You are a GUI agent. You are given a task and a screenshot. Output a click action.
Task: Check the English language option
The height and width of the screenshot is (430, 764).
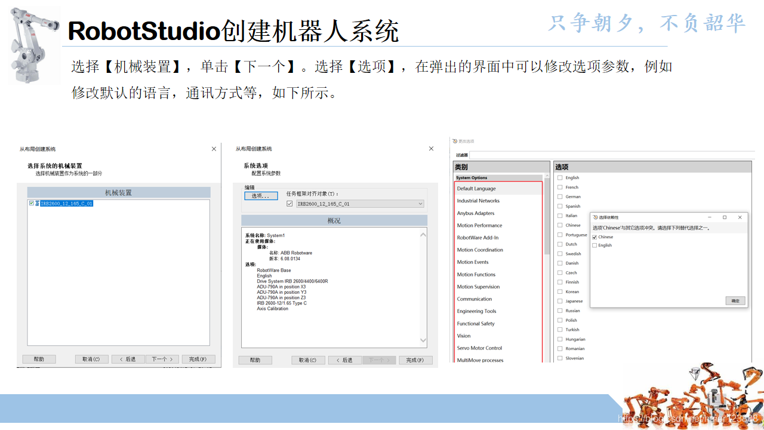click(560, 177)
